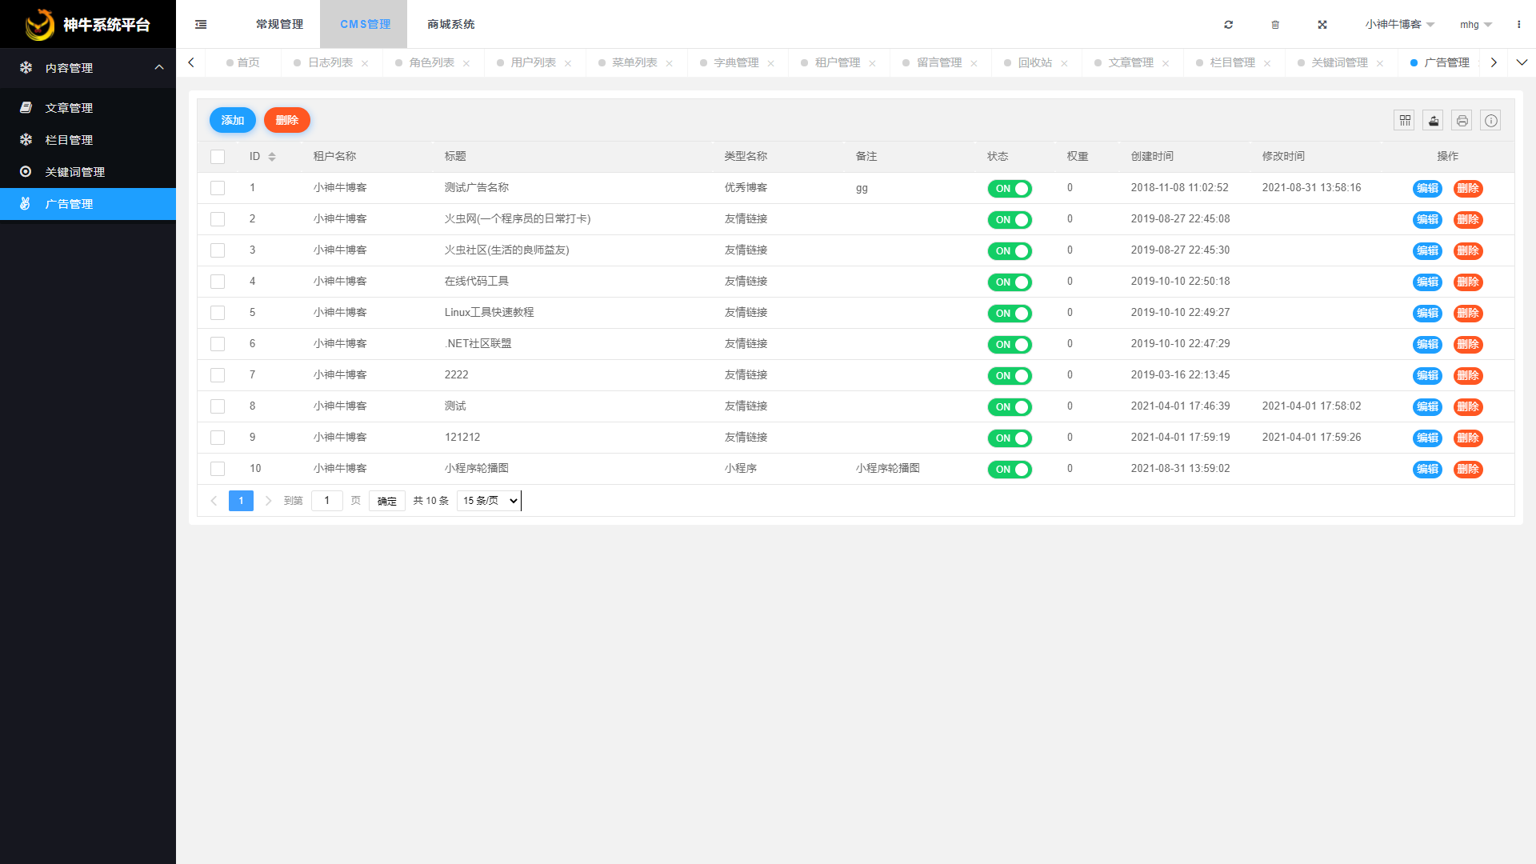The width and height of the screenshot is (1536, 864).
Task: Click the 添加 button to add an ad
Action: (232, 120)
